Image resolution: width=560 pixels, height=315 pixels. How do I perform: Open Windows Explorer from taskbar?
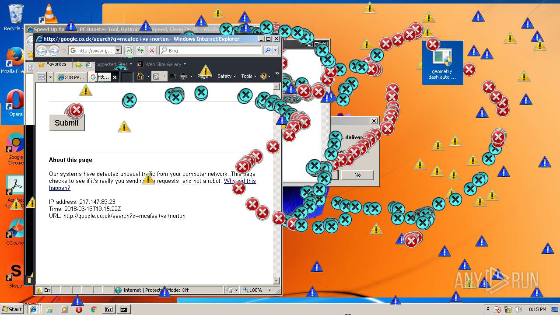pos(49,309)
